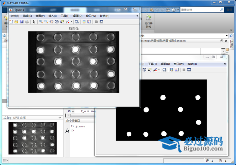Click the Save Figure floppy disk icon
The image size is (236, 165).
pos(22,22)
